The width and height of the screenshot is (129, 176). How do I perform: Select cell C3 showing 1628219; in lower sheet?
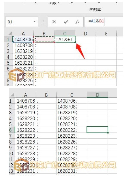(72, 112)
